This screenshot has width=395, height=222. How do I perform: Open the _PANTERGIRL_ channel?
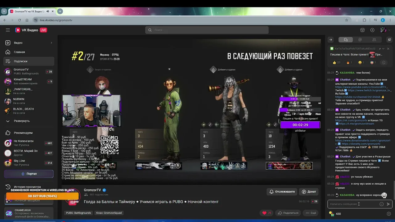[x=29, y=91]
